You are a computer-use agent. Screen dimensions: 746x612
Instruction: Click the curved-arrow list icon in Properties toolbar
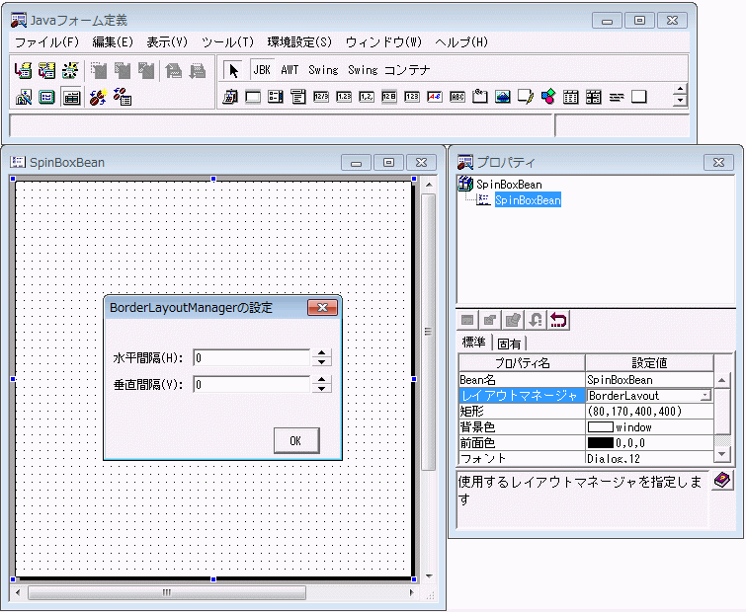point(536,320)
